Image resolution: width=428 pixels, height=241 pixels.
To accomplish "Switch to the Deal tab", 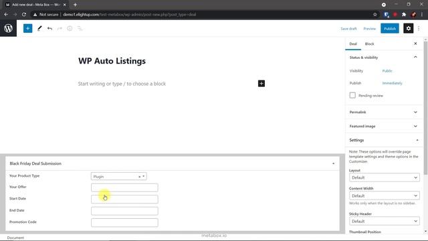I will click(x=353, y=44).
